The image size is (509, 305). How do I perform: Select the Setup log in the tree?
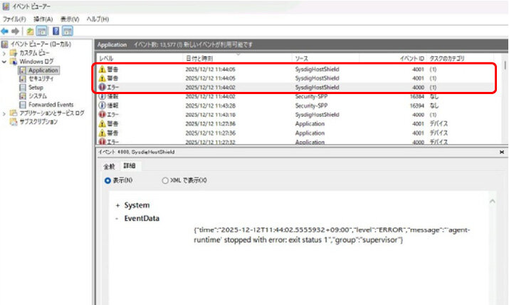point(36,87)
